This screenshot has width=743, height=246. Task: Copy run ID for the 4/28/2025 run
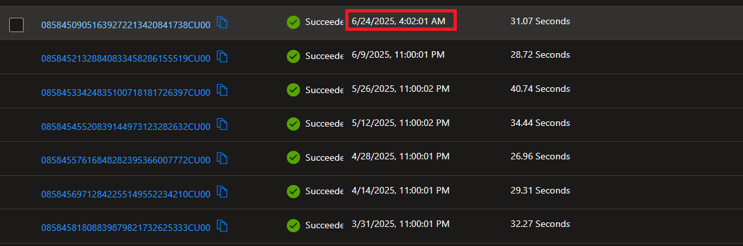(223, 157)
